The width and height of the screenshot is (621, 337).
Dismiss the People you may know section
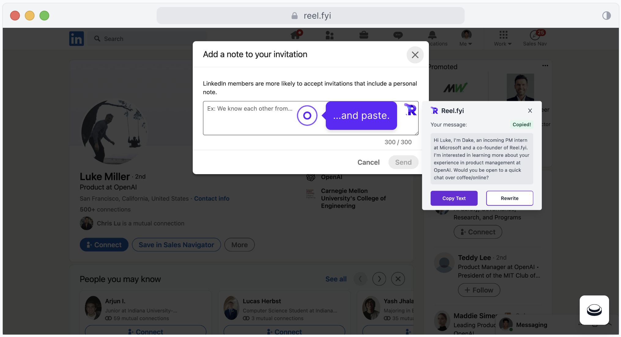pos(398,279)
